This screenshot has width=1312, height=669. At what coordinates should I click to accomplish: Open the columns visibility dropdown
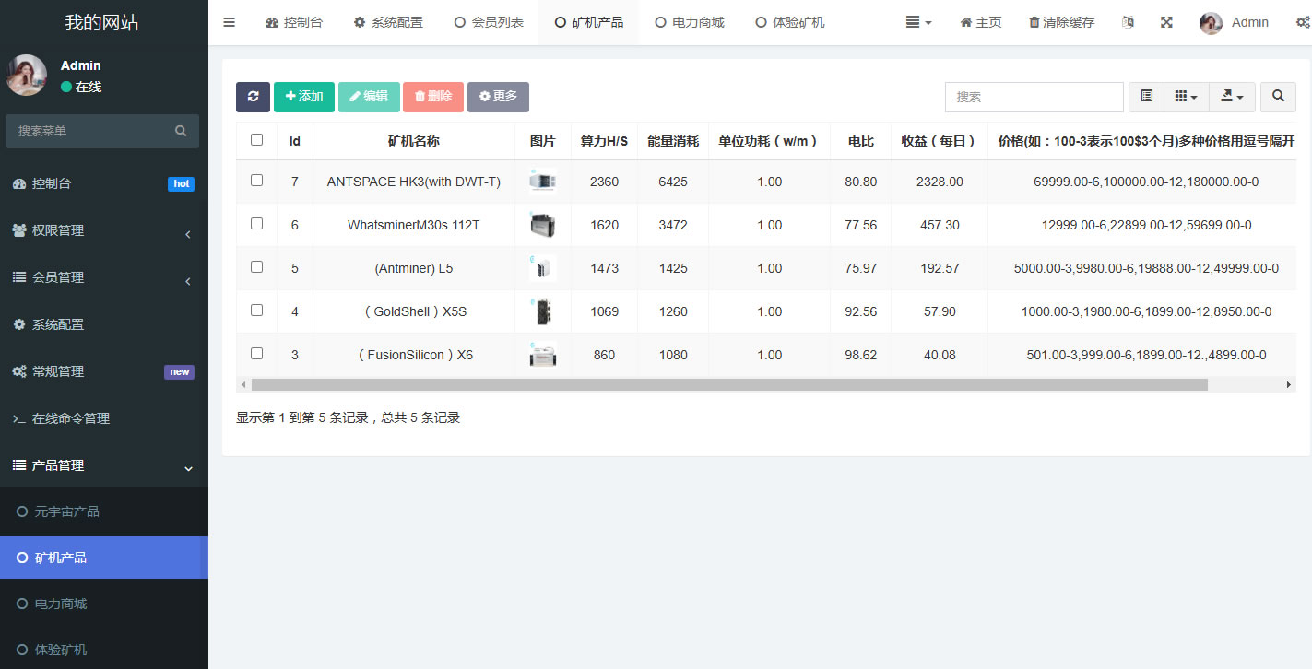[x=1186, y=97]
